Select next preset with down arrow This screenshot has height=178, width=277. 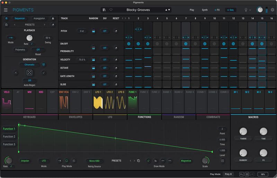(169, 10)
